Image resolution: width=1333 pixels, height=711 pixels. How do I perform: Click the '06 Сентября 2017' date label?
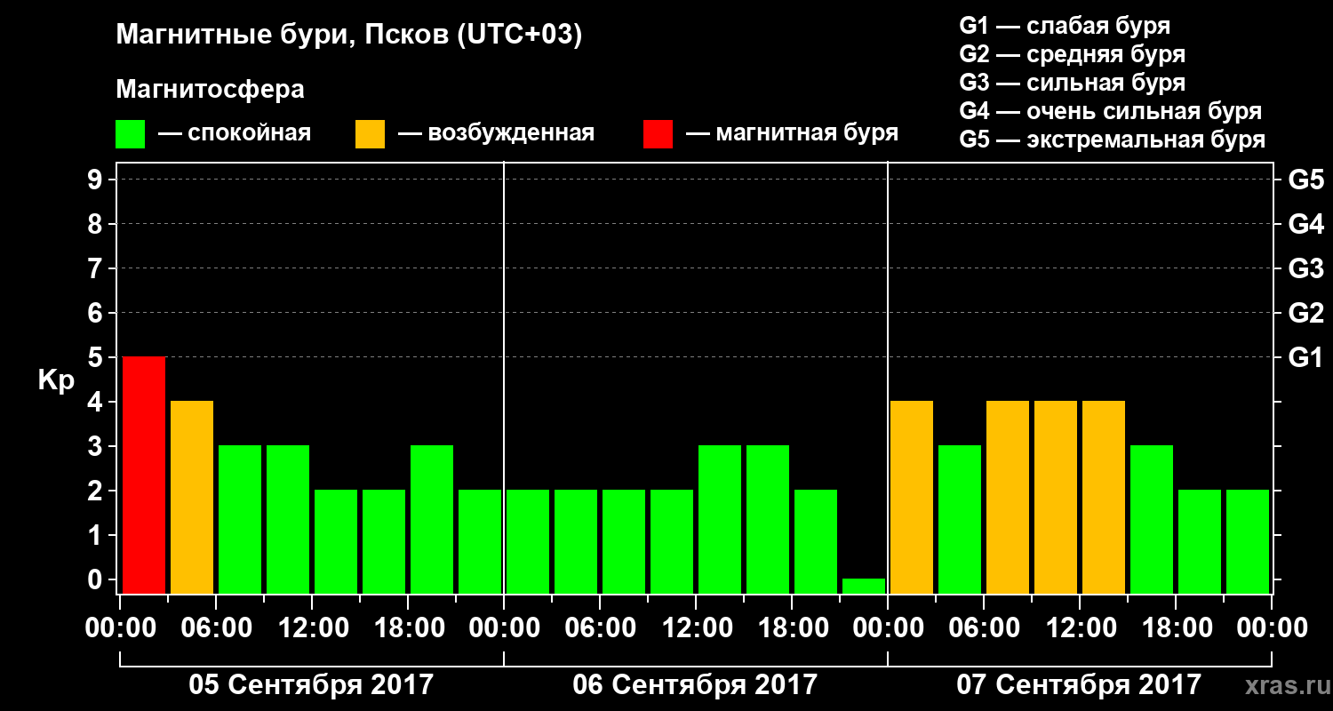695,685
